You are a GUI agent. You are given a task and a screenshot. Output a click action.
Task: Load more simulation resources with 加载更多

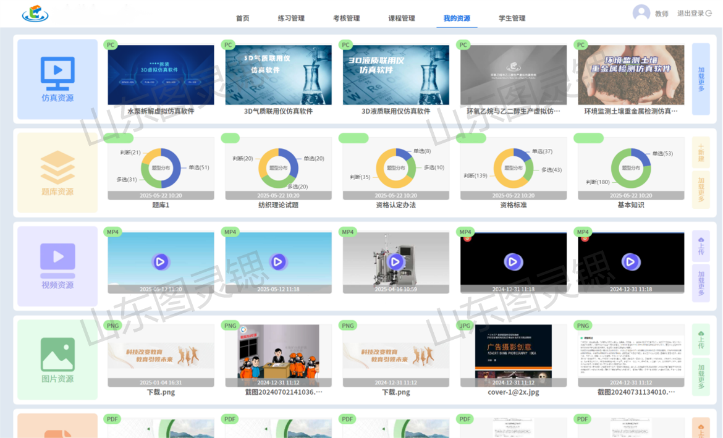click(x=701, y=79)
